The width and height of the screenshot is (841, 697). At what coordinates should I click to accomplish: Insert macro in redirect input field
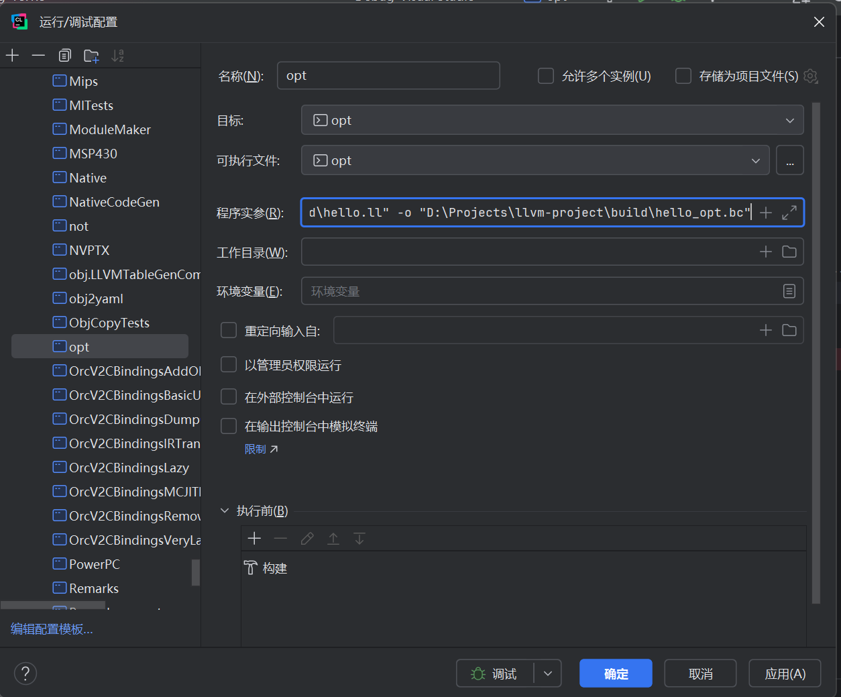[x=766, y=330]
